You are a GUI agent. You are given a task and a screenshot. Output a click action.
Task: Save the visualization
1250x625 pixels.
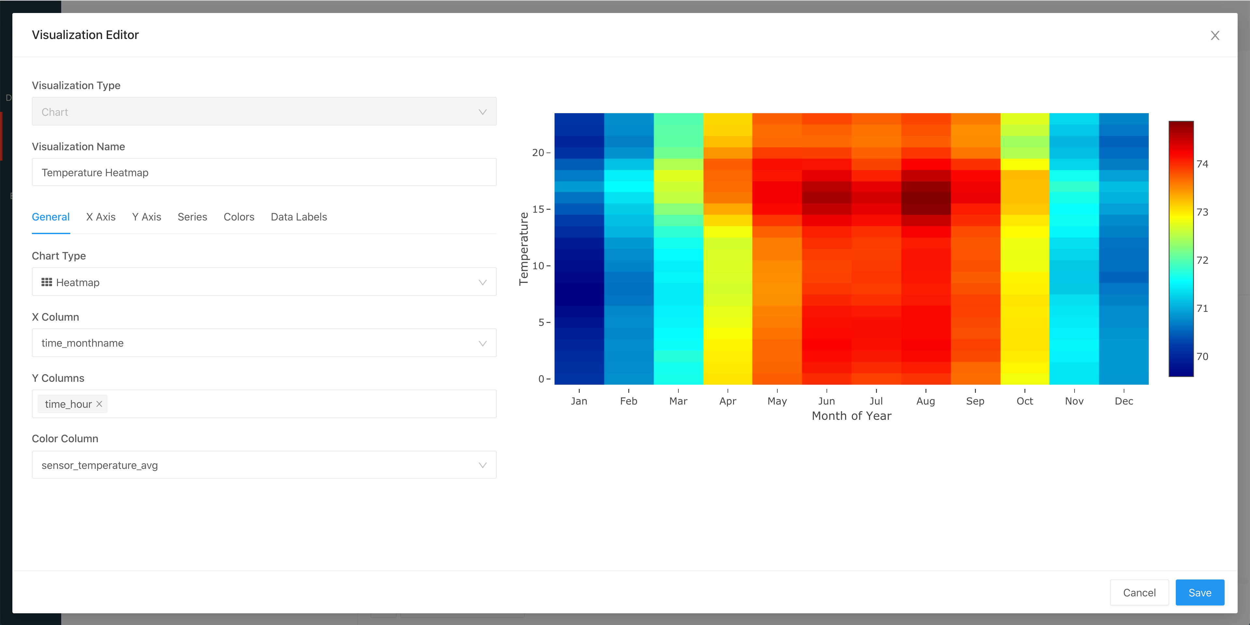(x=1200, y=592)
